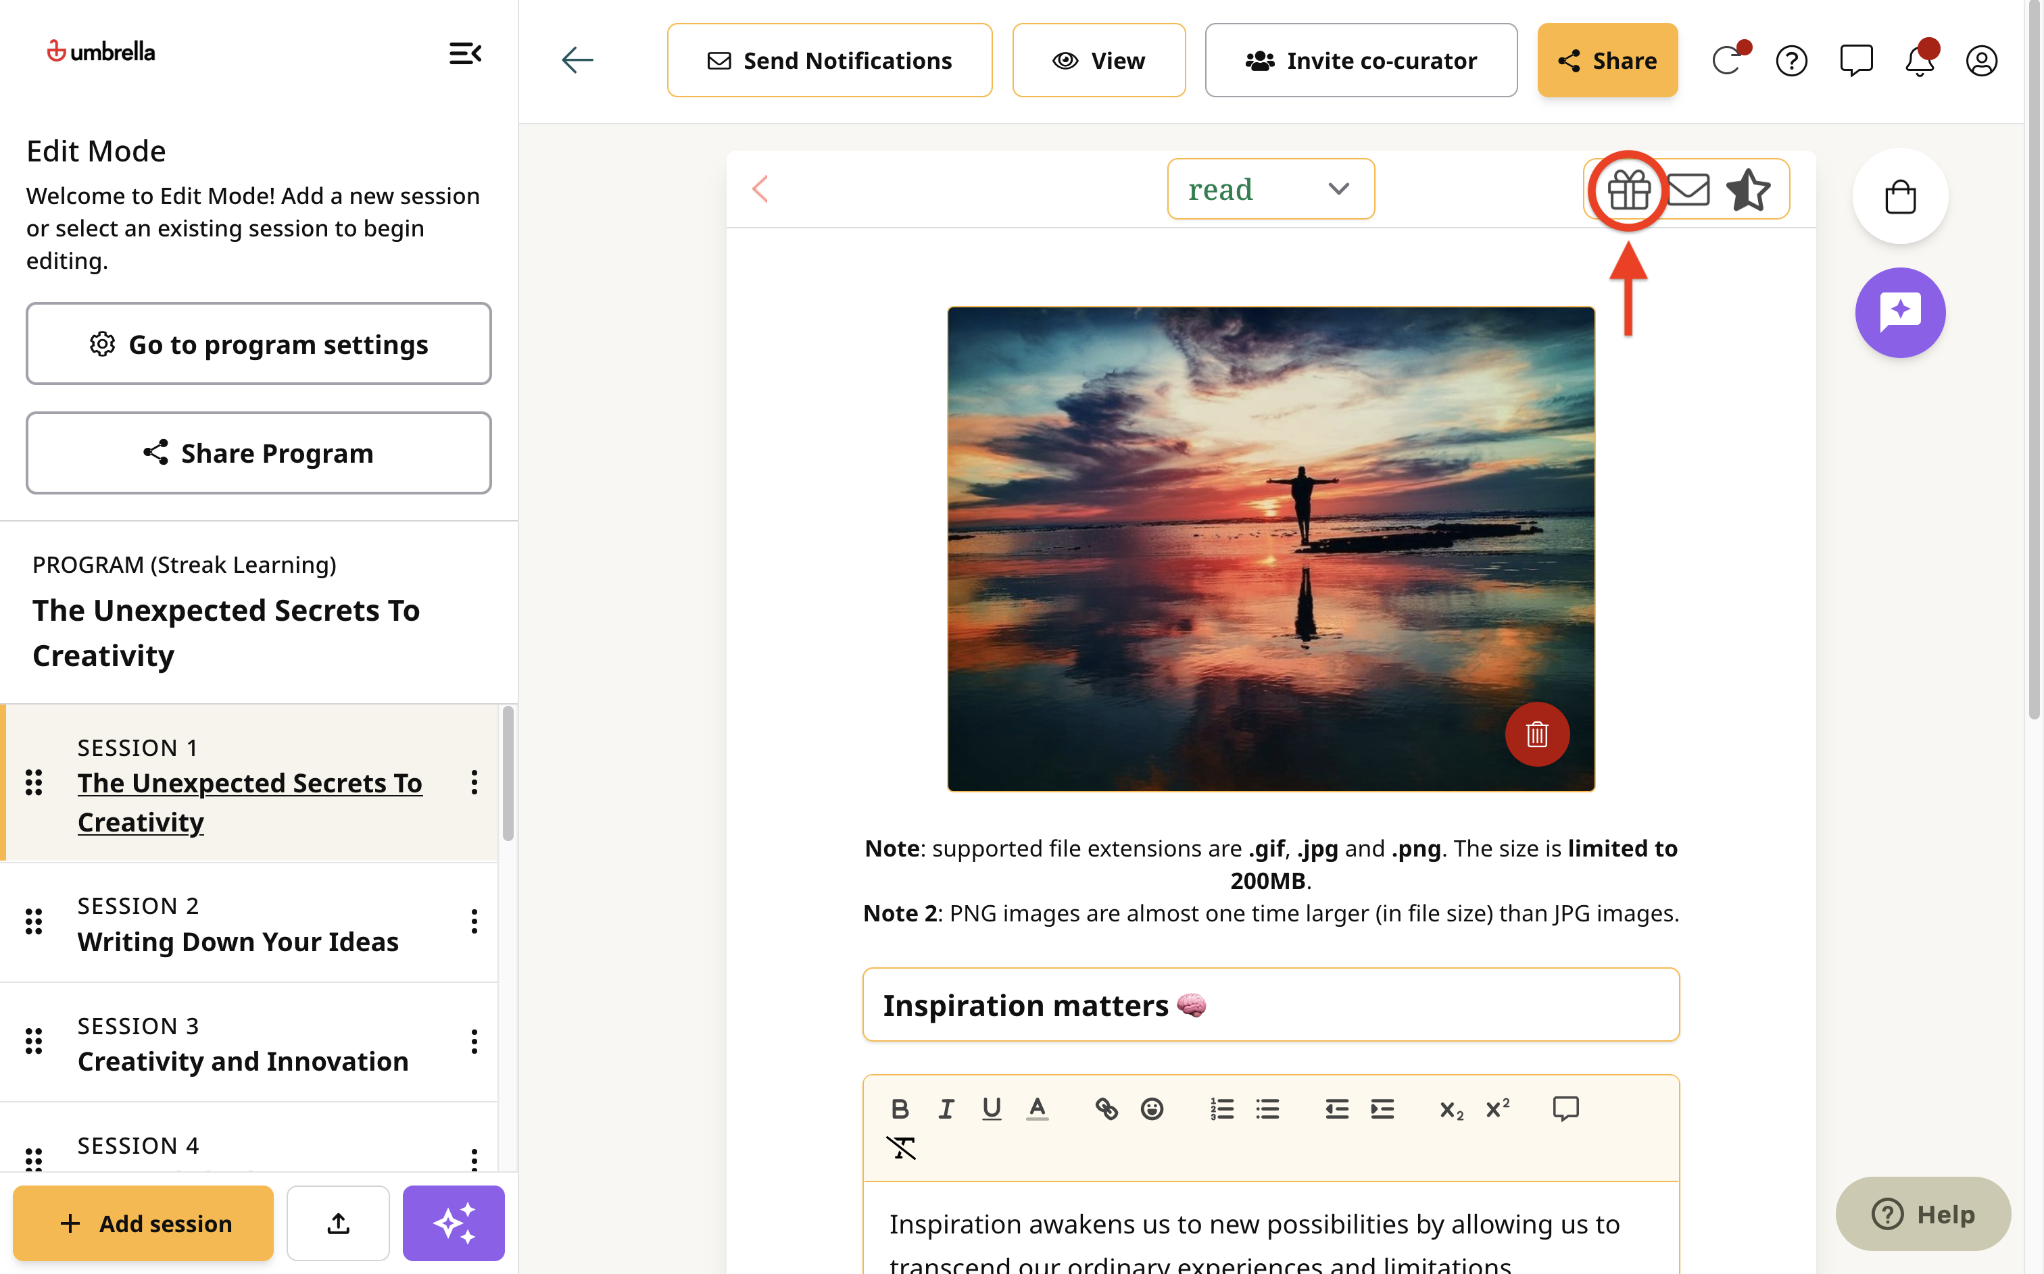Insert a numbered list

(1221, 1109)
